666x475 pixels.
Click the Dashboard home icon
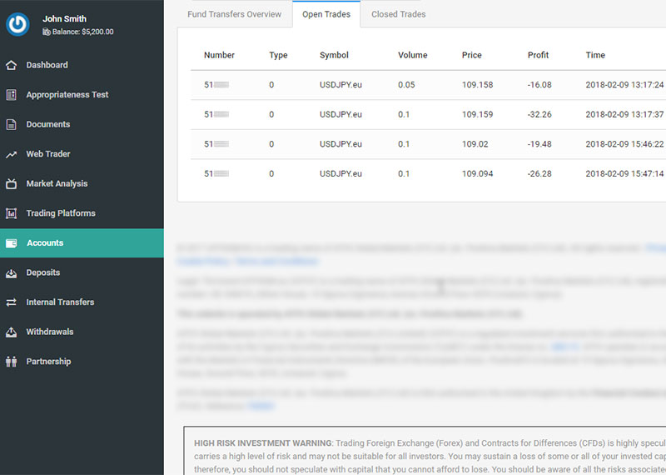[11, 65]
